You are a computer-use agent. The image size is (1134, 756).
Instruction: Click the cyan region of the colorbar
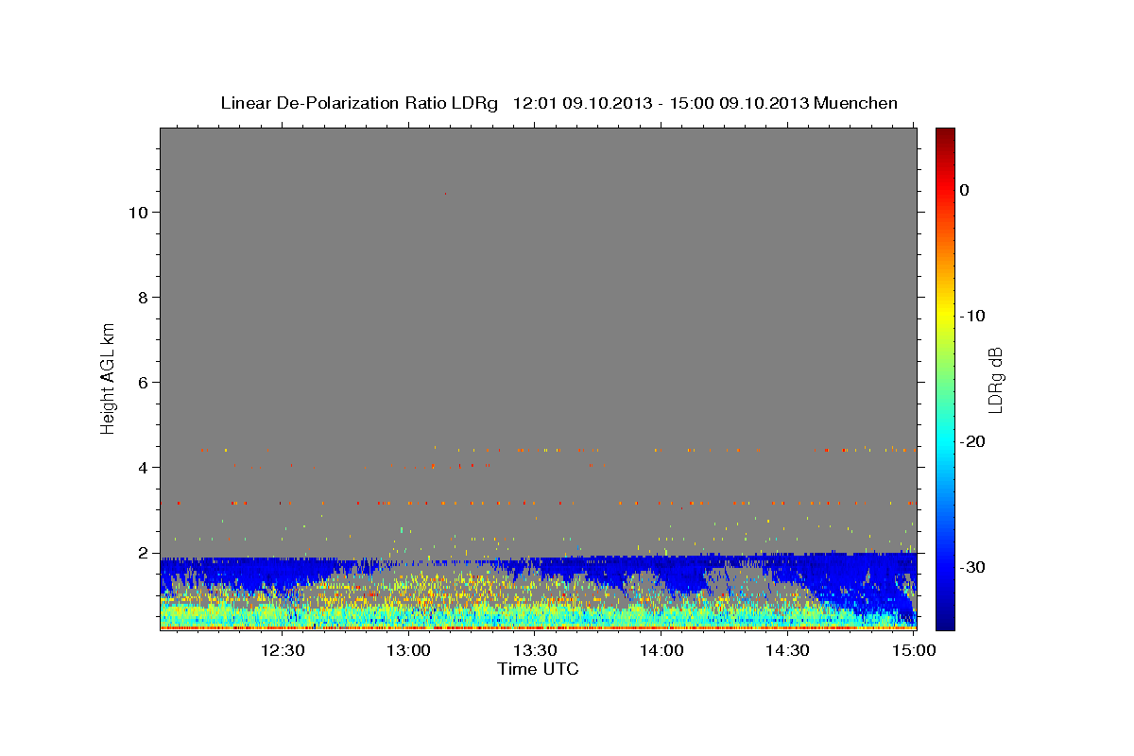945,441
